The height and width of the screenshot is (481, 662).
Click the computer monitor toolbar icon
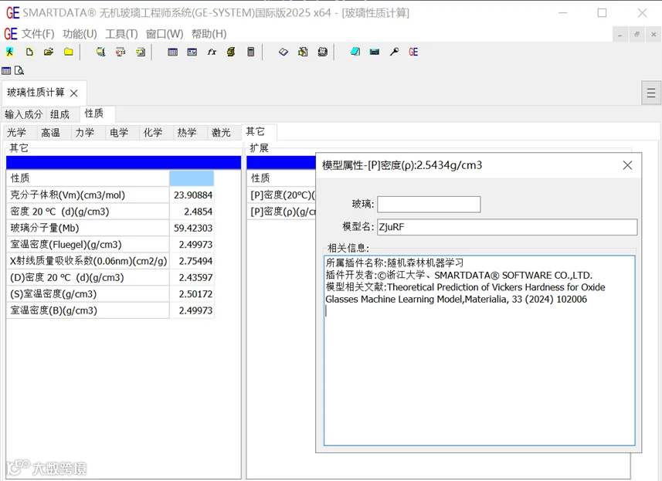(x=100, y=52)
